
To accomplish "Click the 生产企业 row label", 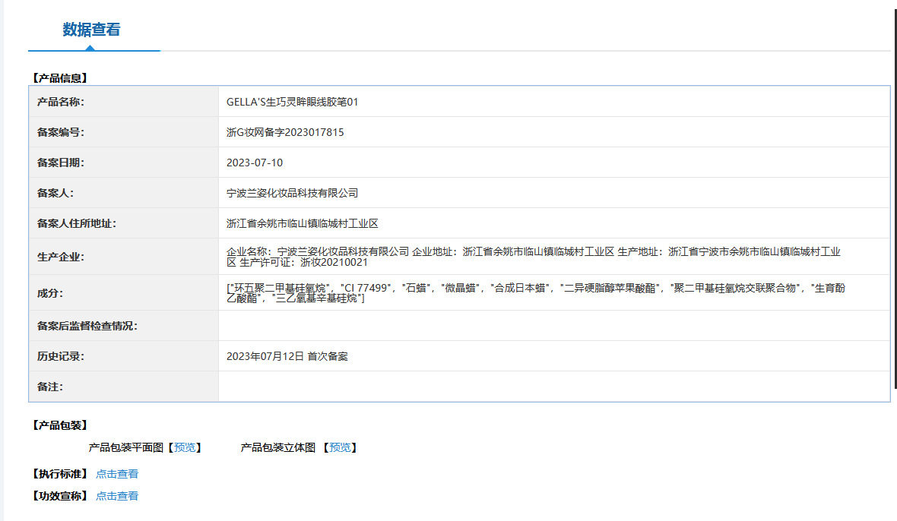I will (x=61, y=257).
